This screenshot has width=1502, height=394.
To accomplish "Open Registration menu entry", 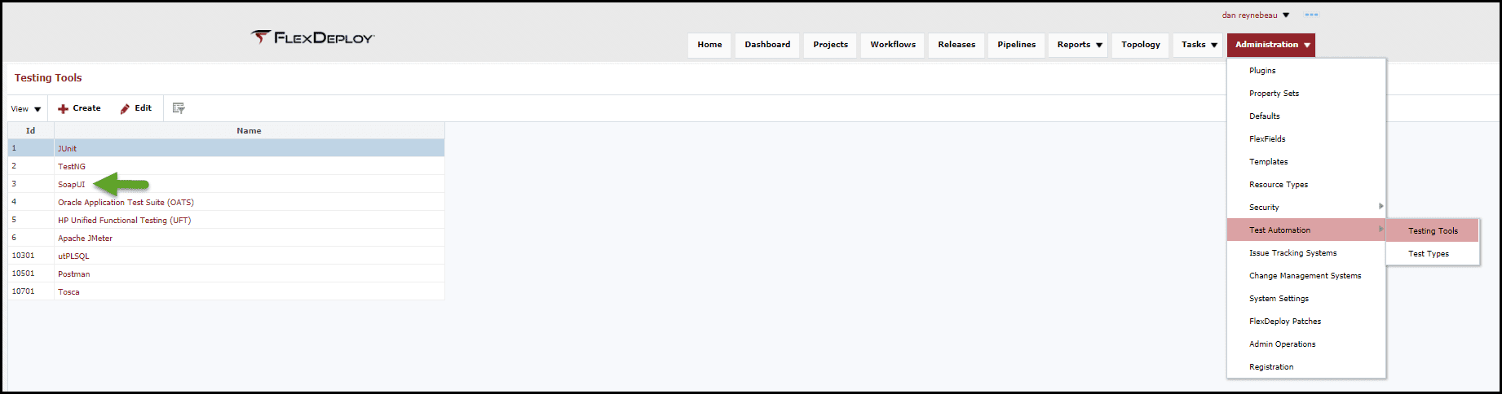I will (1306, 367).
